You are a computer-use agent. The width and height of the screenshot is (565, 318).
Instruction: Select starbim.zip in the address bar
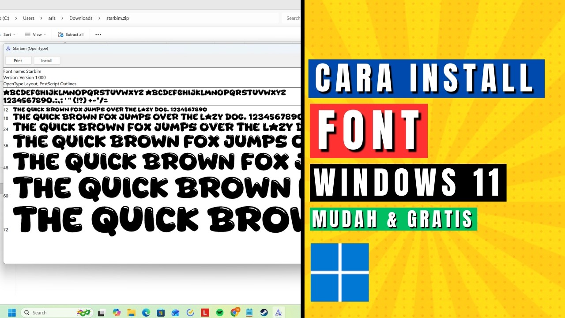(x=117, y=18)
